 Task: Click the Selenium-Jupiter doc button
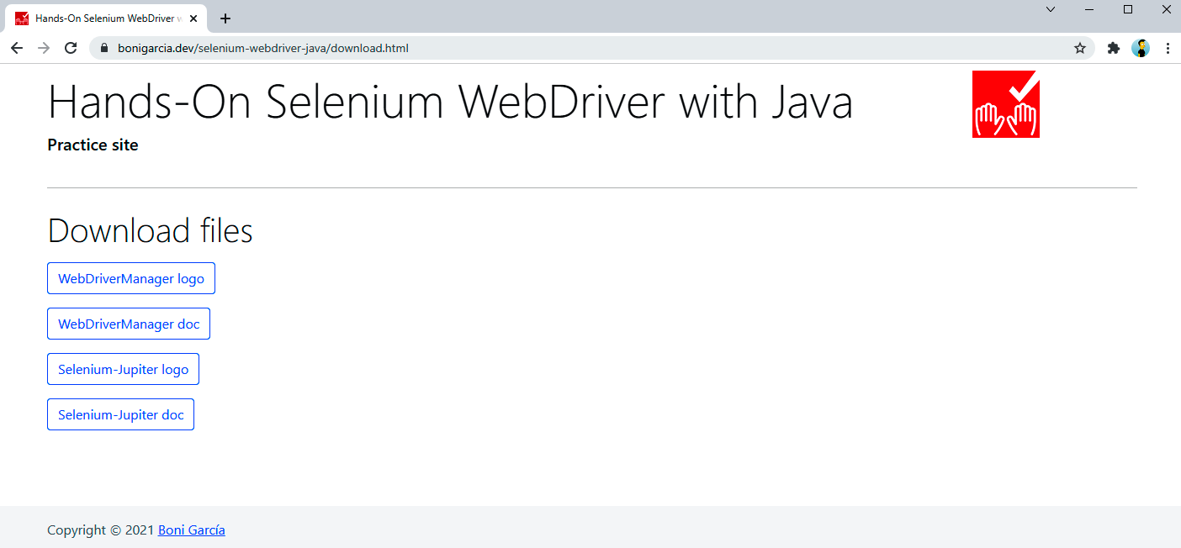120,414
